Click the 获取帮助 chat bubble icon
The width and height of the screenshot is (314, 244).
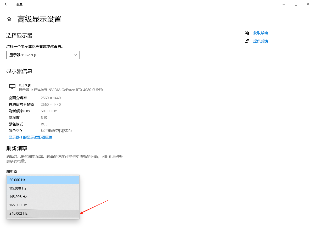pyautogui.click(x=247, y=33)
